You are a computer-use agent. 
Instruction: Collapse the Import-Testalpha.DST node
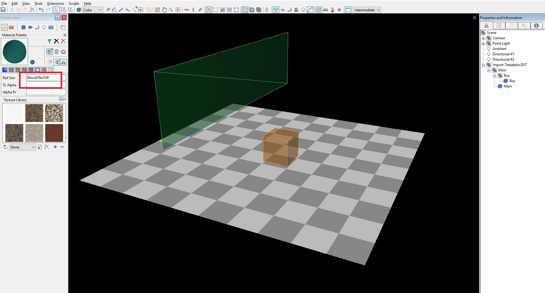point(483,65)
